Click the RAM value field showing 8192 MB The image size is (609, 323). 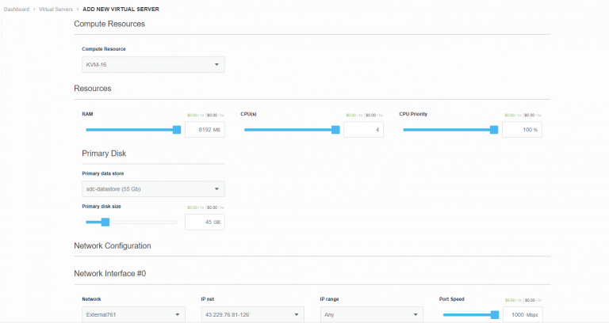pos(205,130)
